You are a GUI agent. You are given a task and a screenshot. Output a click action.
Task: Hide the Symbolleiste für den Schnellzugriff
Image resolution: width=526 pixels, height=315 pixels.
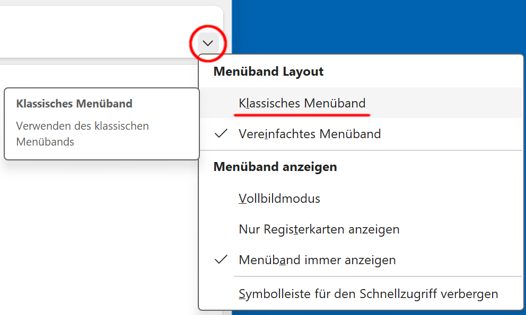point(368,293)
